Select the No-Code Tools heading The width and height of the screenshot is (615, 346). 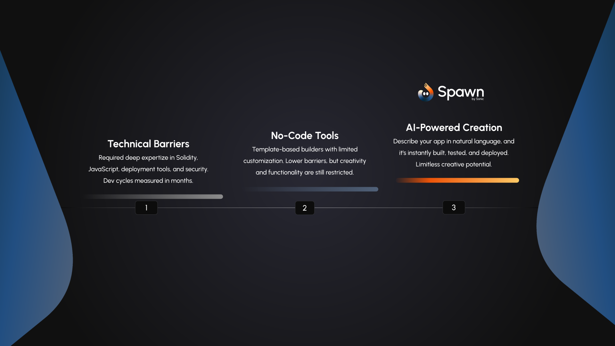305,136
